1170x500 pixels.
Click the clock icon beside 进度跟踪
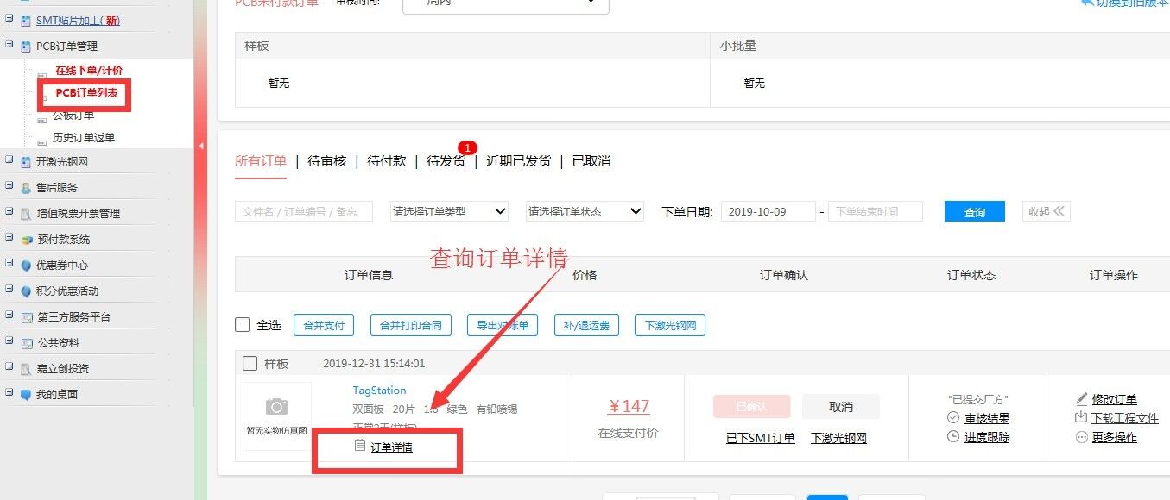point(953,437)
